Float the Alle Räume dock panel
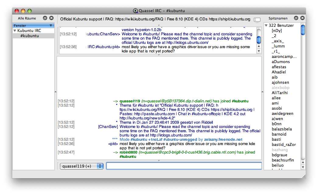The width and height of the screenshot is (318, 195). coord(45,18)
